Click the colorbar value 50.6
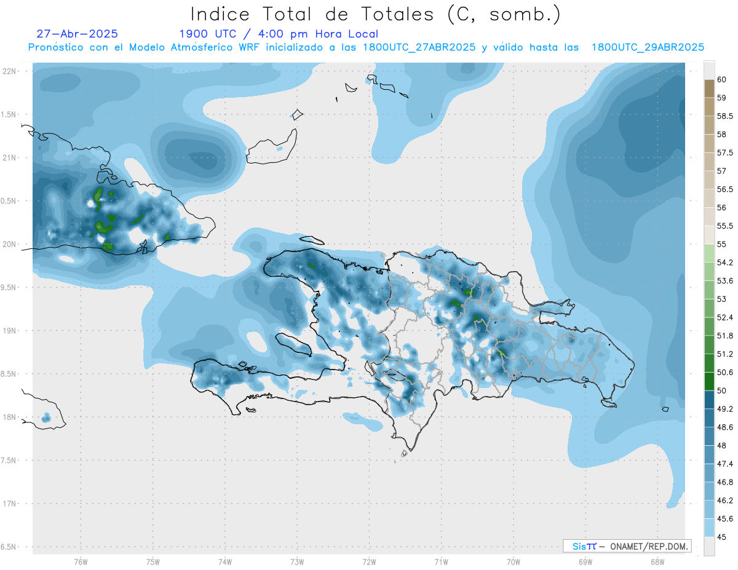 (725, 373)
